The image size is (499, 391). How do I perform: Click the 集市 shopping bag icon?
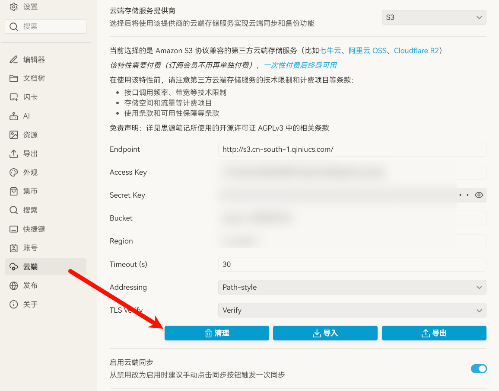coord(14,191)
